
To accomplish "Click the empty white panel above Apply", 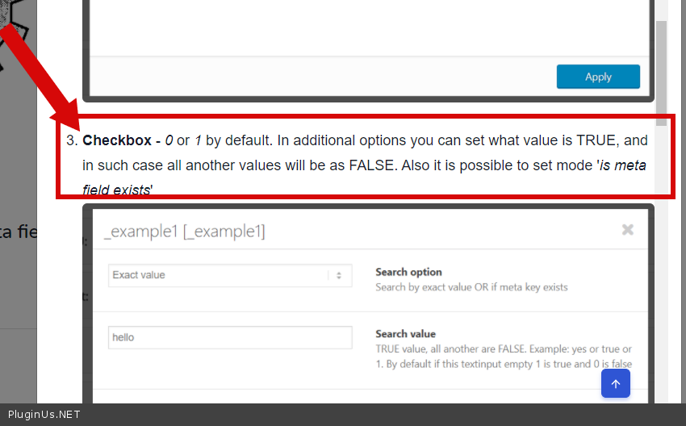I will click(367, 28).
